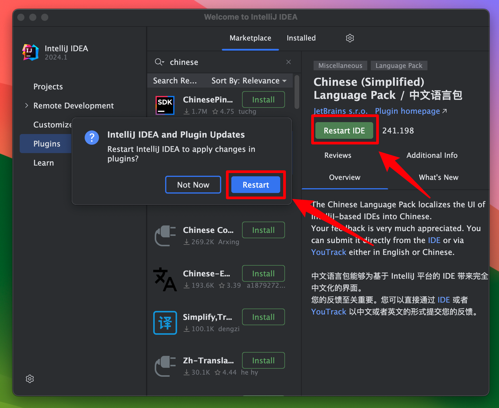Open Projects in the sidebar
This screenshot has height=408, width=499.
pyautogui.click(x=48, y=87)
